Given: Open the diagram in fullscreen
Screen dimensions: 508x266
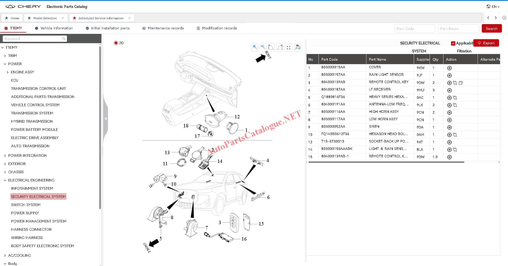Looking at the screenshot, I should [289, 47].
